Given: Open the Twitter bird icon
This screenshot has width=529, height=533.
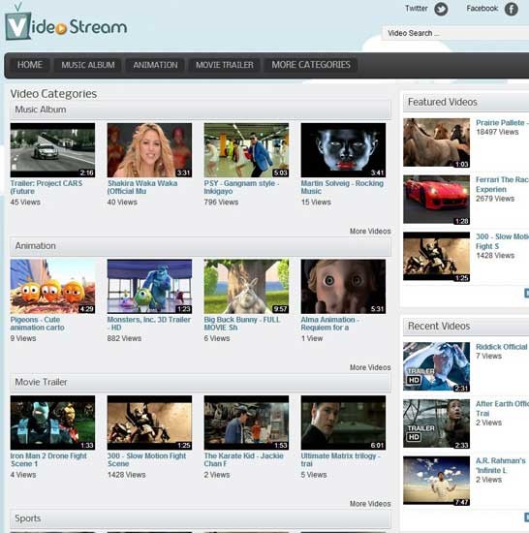Looking at the screenshot, I should 441,9.
